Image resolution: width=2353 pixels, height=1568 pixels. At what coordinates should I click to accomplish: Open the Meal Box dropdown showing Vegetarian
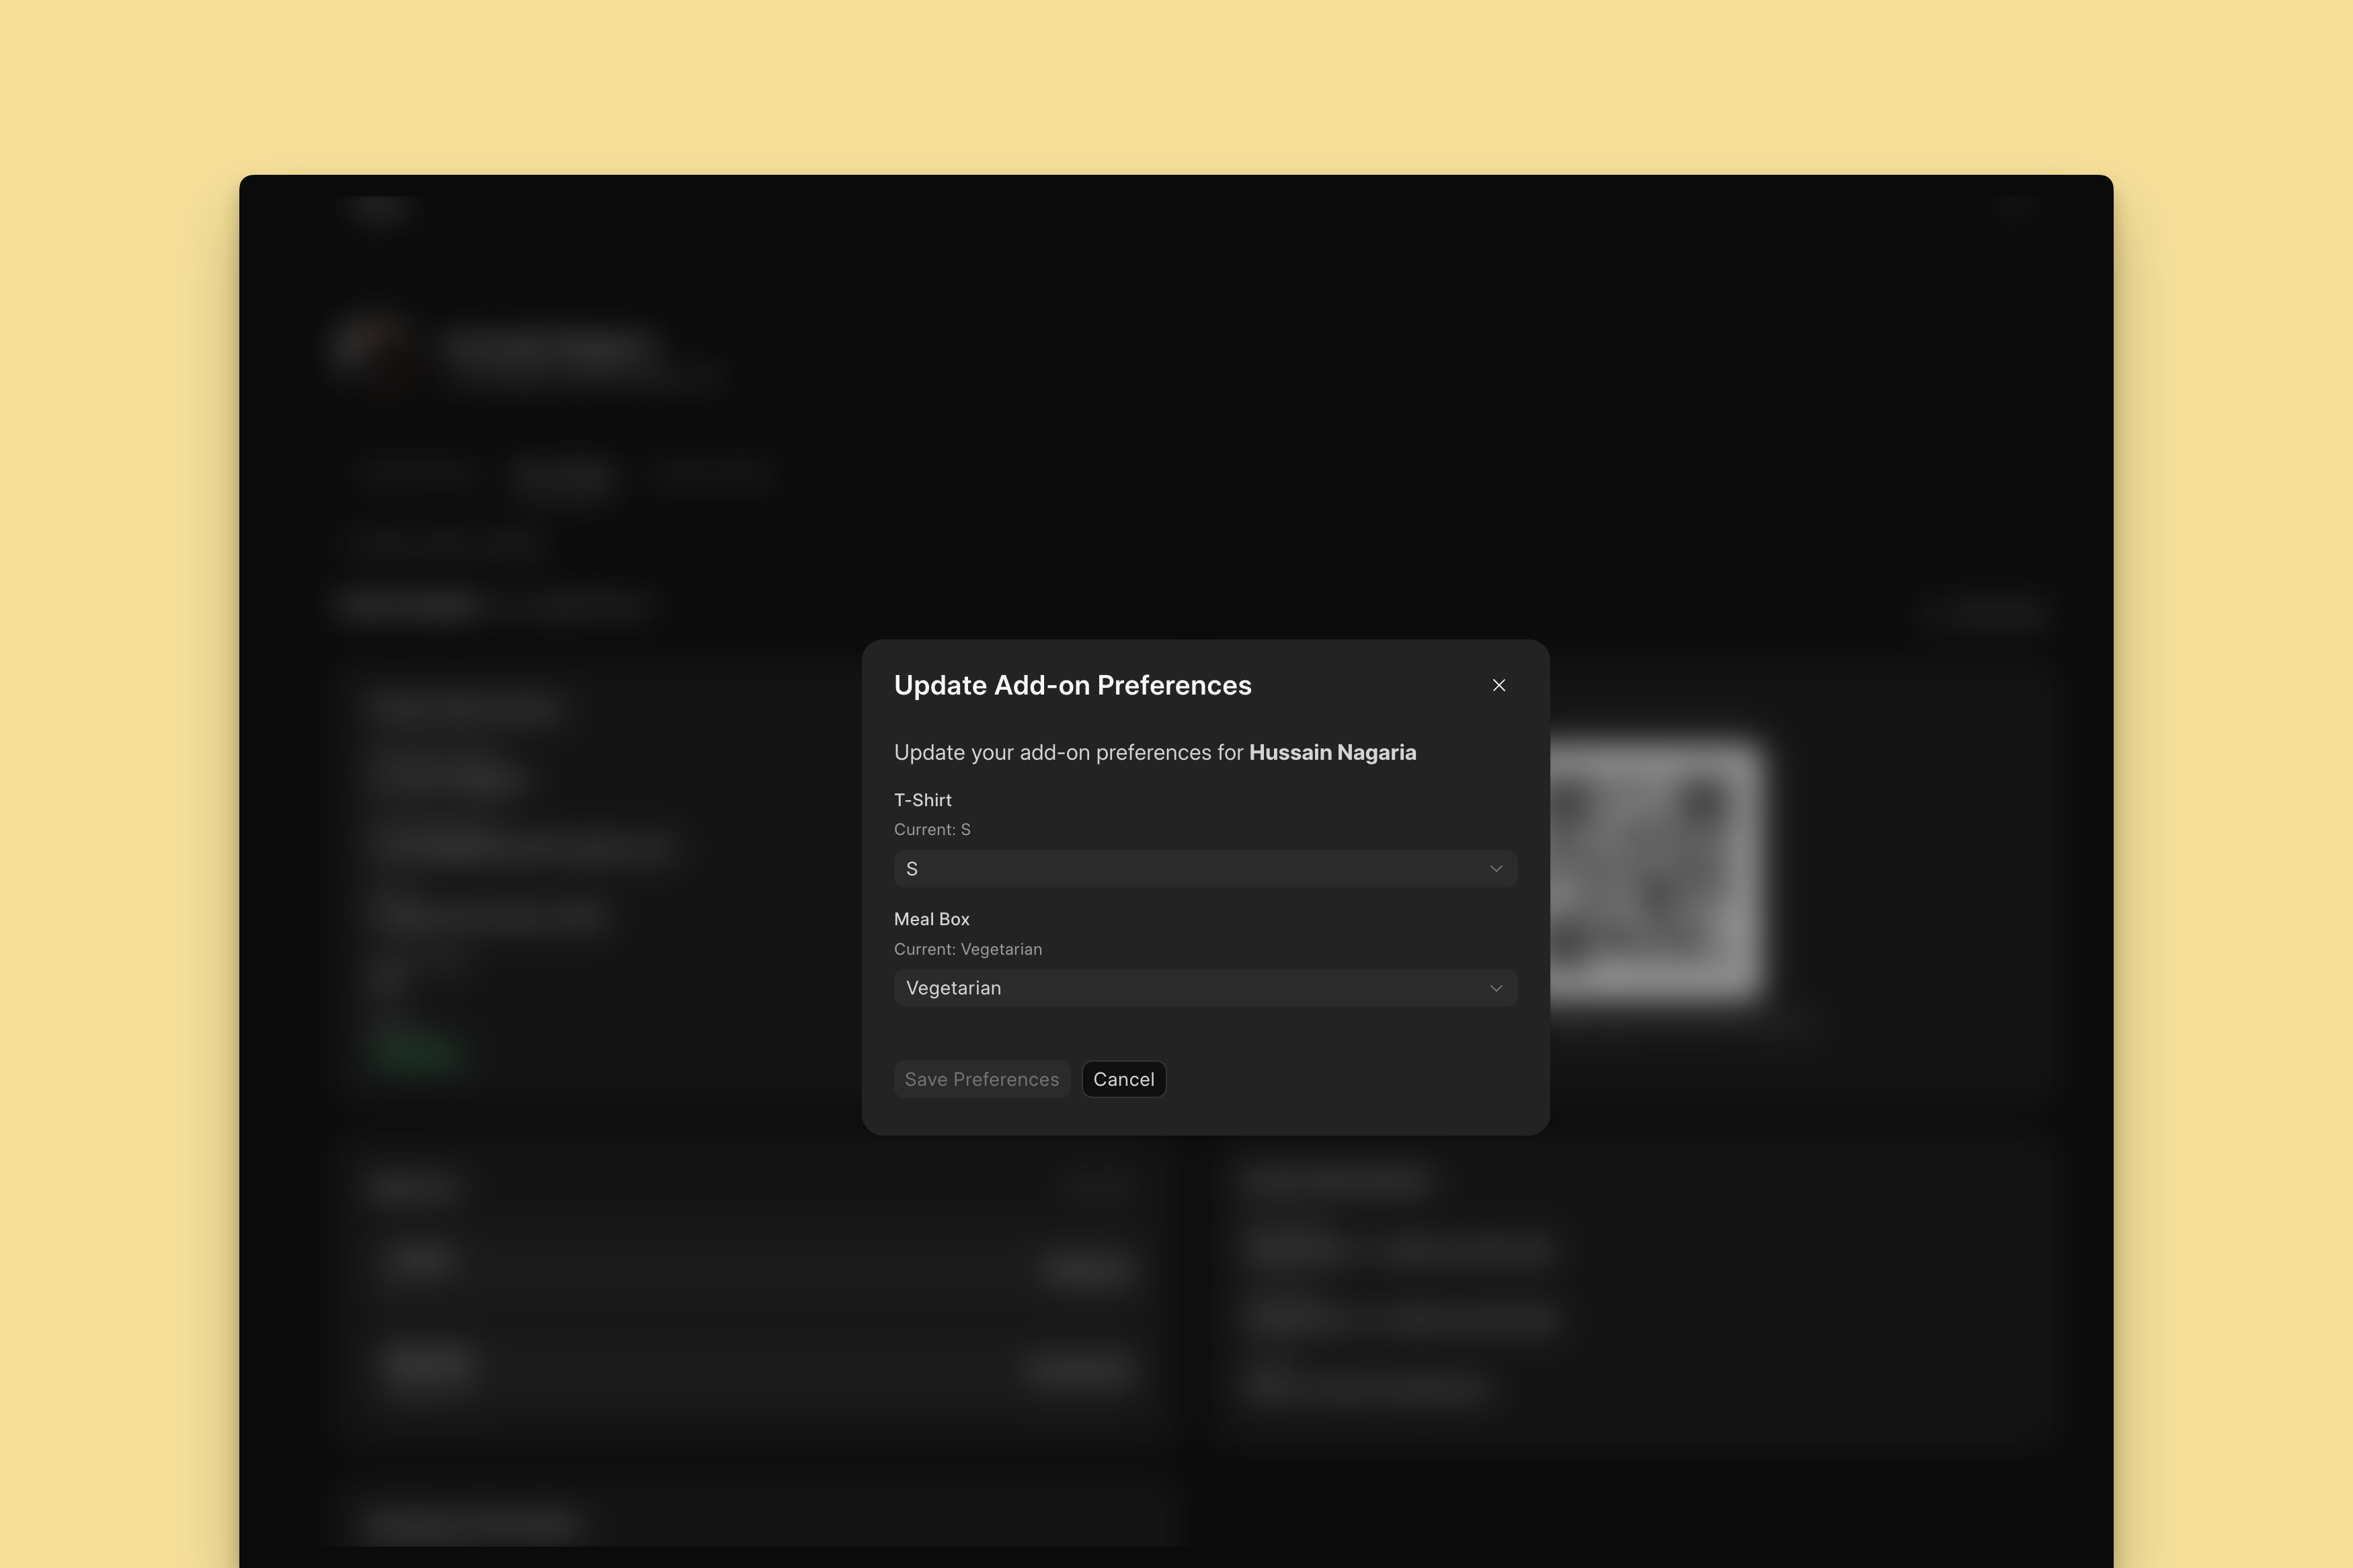pos(1205,988)
